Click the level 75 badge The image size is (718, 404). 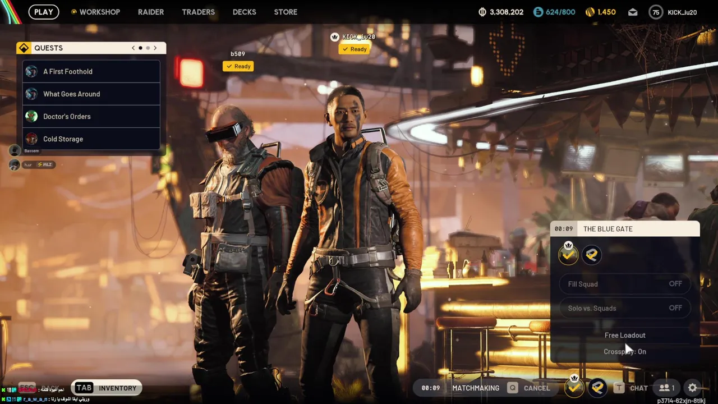point(656,12)
